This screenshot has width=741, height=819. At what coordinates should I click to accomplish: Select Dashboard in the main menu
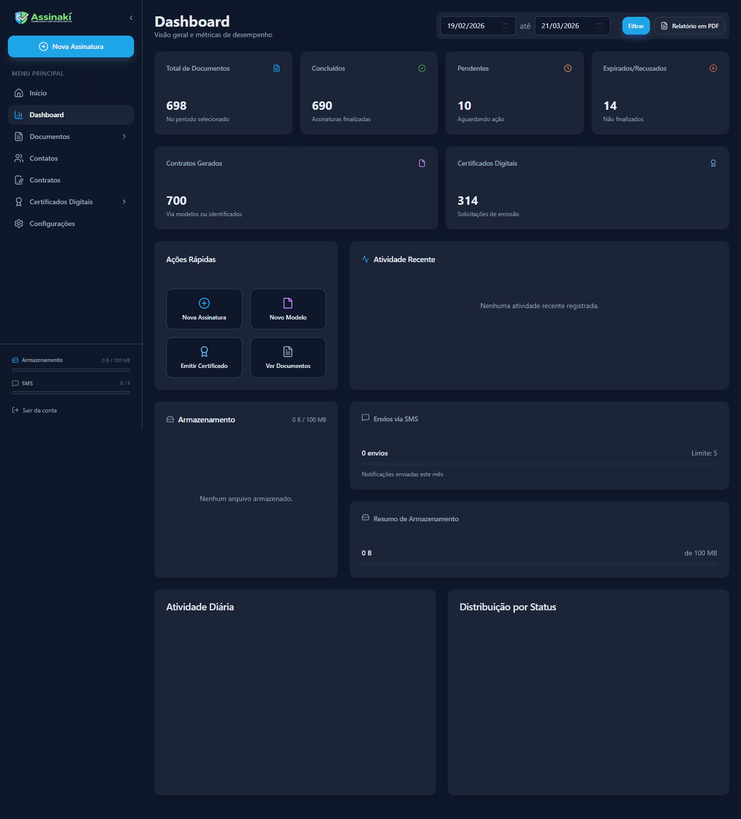[x=71, y=115]
